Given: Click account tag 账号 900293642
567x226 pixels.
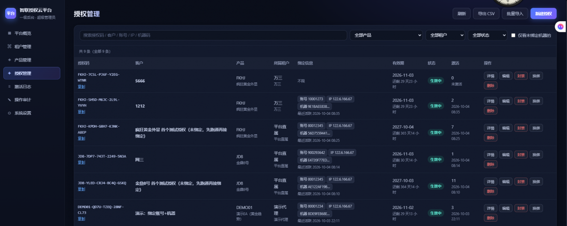Looking at the screenshot, I should [312, 153].
